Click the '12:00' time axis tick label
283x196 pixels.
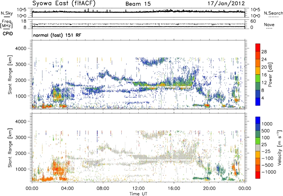pyautogui.click(x=138, y=189)
